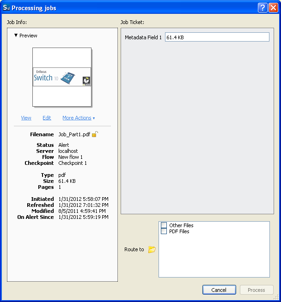
Task: Collapse the Preview section triangle
Action: [16, 36]
